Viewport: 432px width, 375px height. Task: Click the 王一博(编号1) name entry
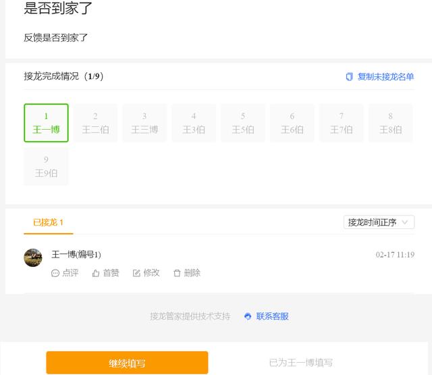point(76,254)
